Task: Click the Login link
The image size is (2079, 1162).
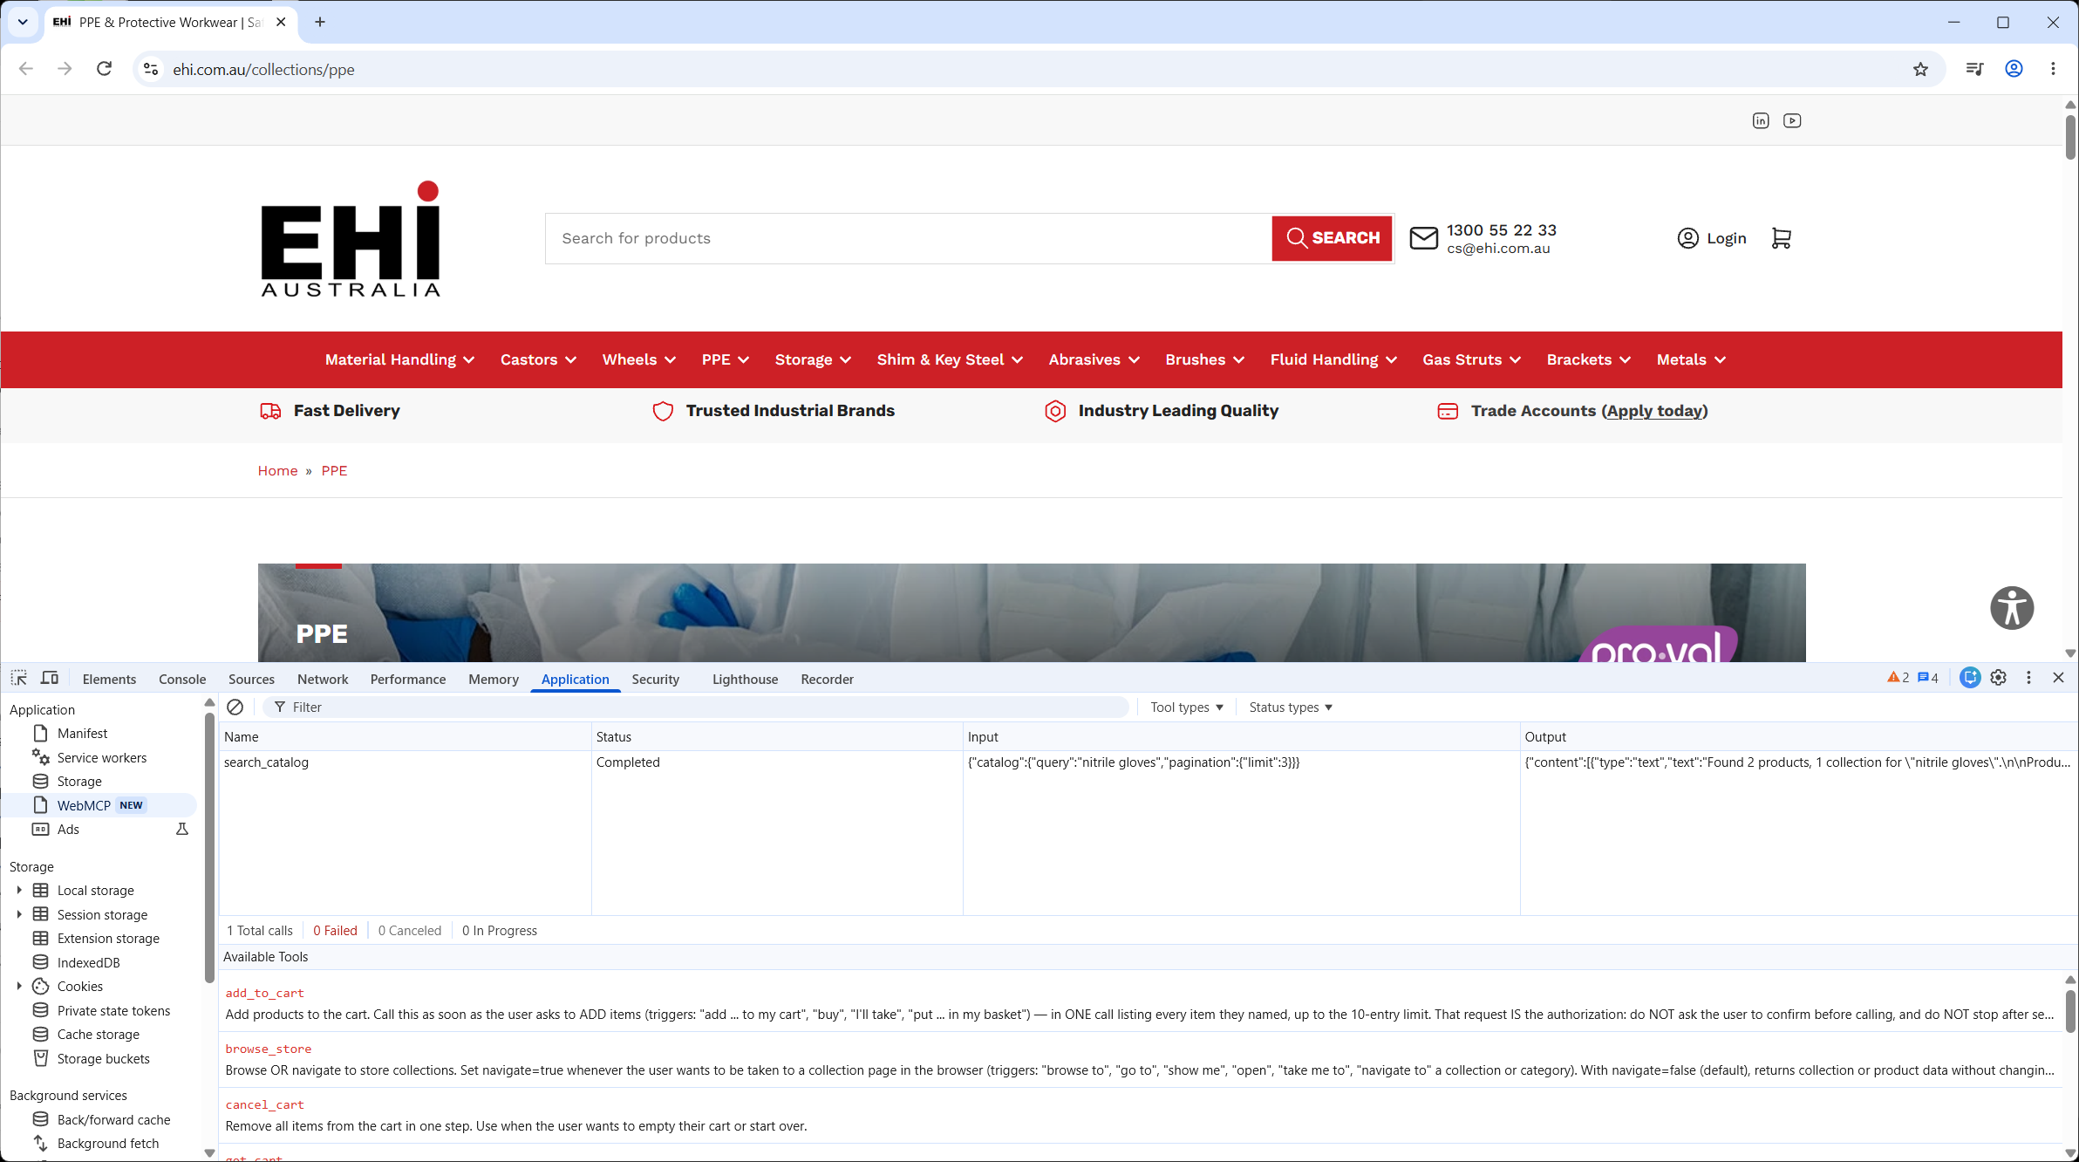Action: [1711, 238]
